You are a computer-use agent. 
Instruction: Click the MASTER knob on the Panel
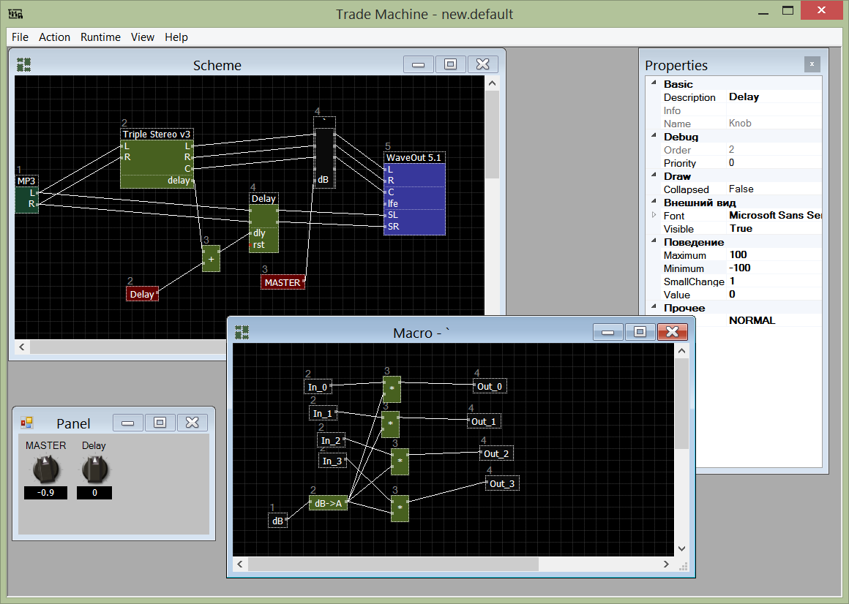(x=45, y=469)
